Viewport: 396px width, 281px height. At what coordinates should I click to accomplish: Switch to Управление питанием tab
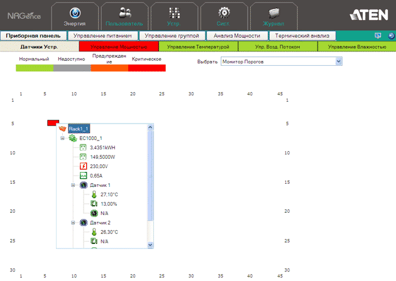[102, 36]
